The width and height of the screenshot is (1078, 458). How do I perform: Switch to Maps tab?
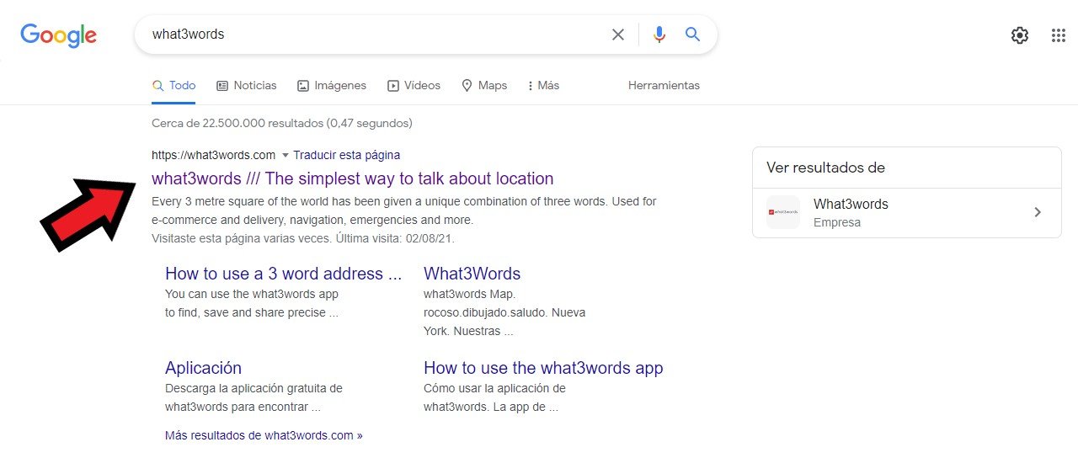point(484,86)
